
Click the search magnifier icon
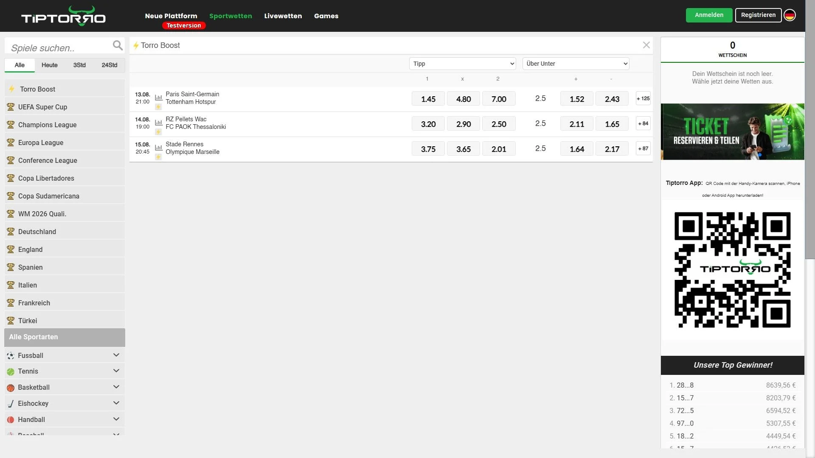pos(118,45)
